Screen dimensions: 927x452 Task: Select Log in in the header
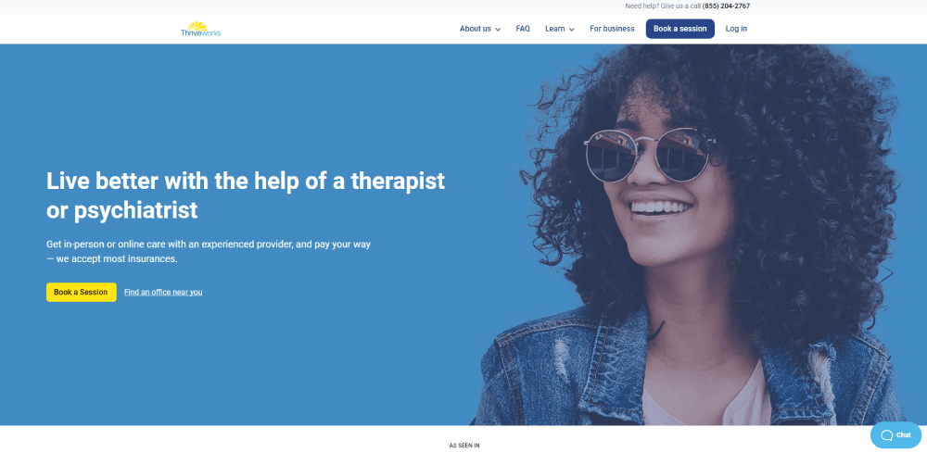pos(736,29)
